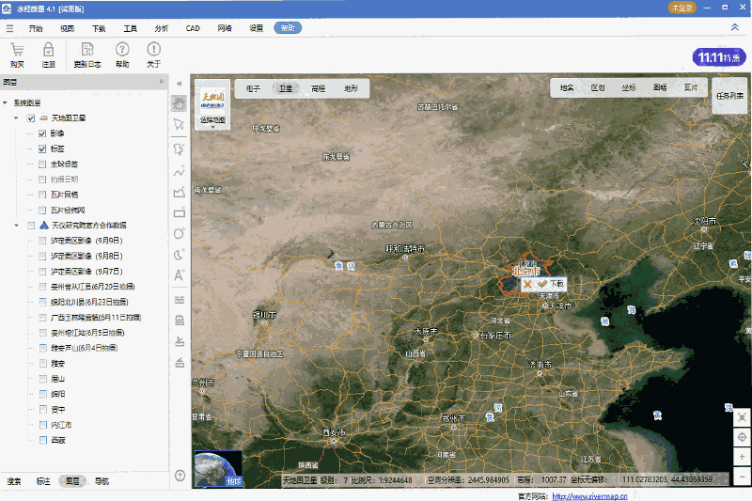Image resolution: width=752 pixels, height=501 pixels.
Task: Click the locate position crosshair icon
Action: (742, 436)
